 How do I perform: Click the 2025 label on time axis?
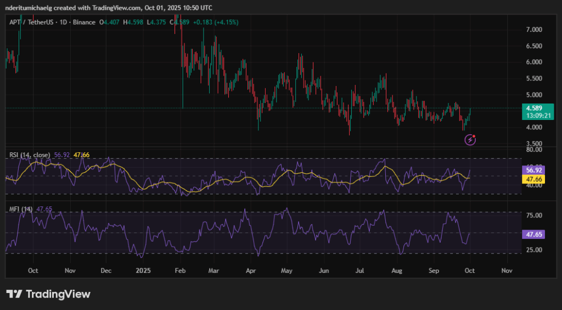[x=143, y=271]
